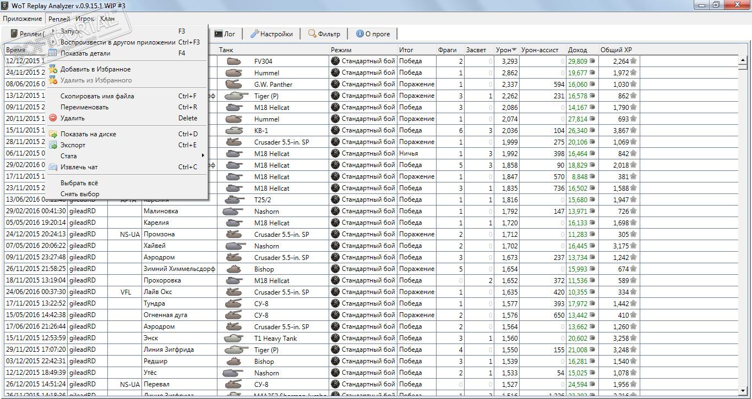This screenshot has width=752, height=399.
Task: Sort by the Режим column header
Action: point(363,50)
